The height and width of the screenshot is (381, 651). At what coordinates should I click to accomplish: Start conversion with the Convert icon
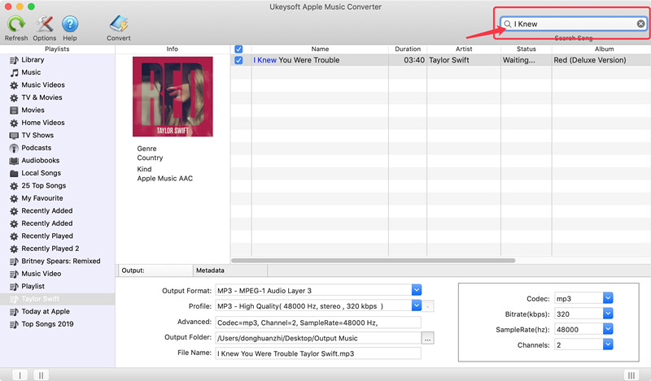coord(119,24)
